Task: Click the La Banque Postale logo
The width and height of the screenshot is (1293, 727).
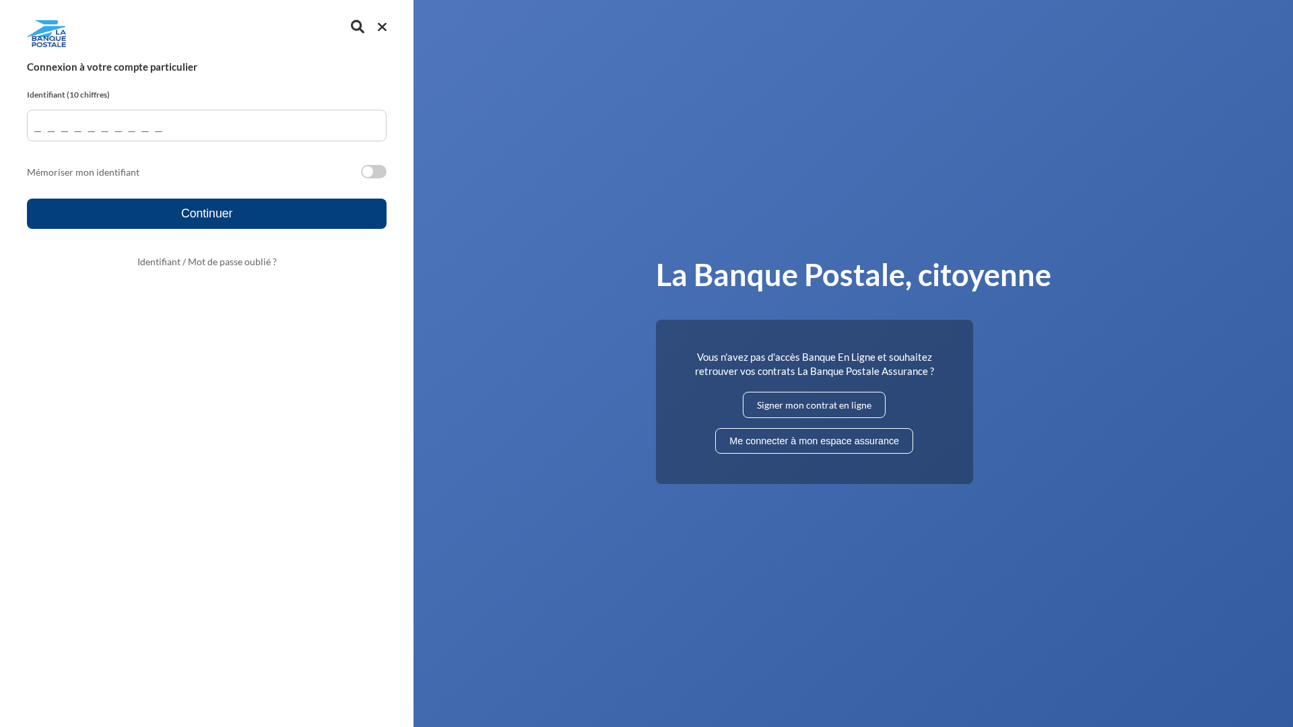Action: coord(46,34)
